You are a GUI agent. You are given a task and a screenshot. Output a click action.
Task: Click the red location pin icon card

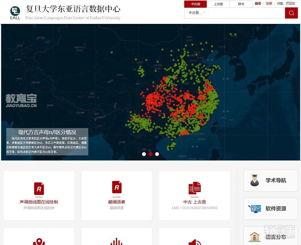[x=39, y=241]
